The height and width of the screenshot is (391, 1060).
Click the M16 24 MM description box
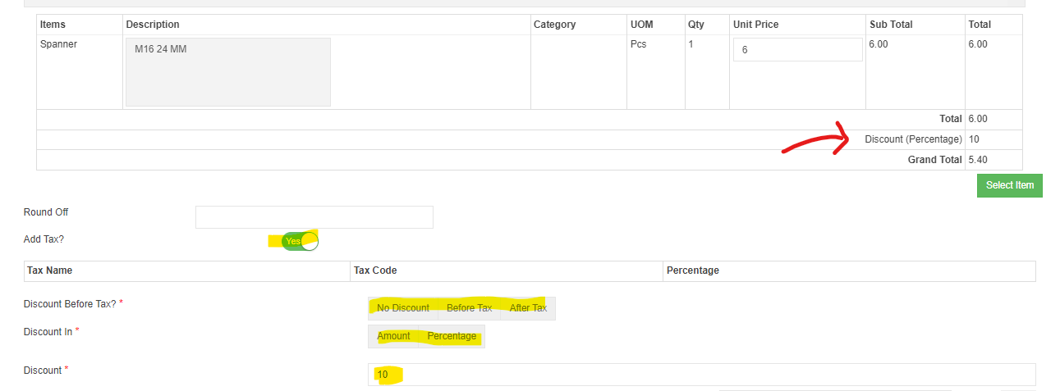(x=227, y=72)
